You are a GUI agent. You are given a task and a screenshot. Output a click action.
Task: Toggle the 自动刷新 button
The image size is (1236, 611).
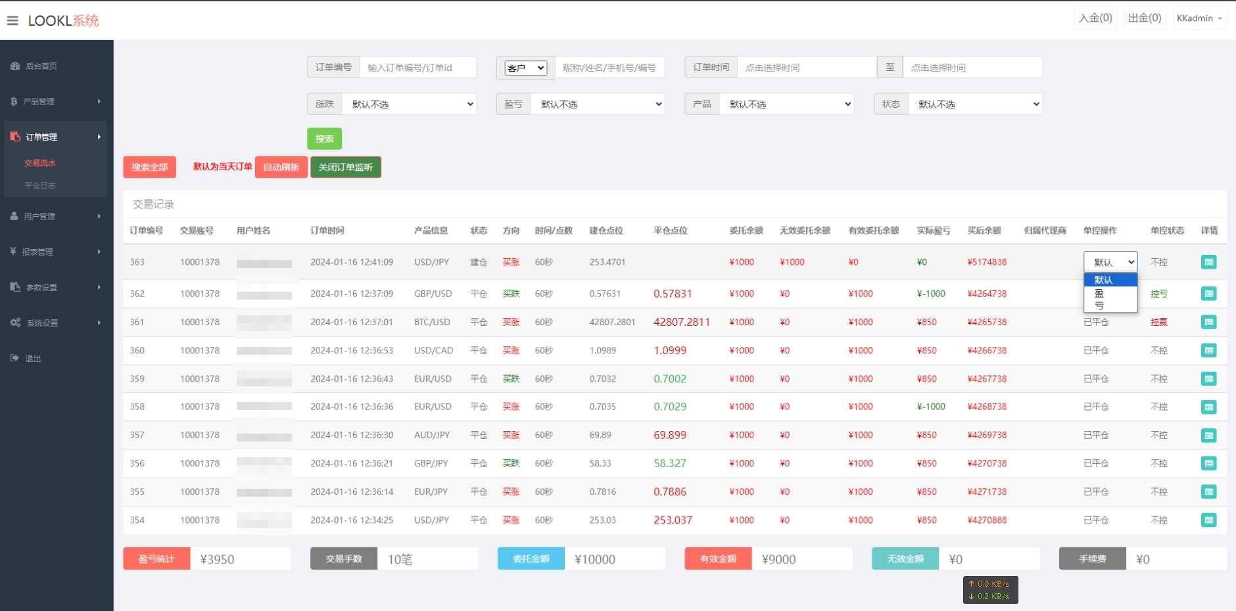[x=281, y=167]
